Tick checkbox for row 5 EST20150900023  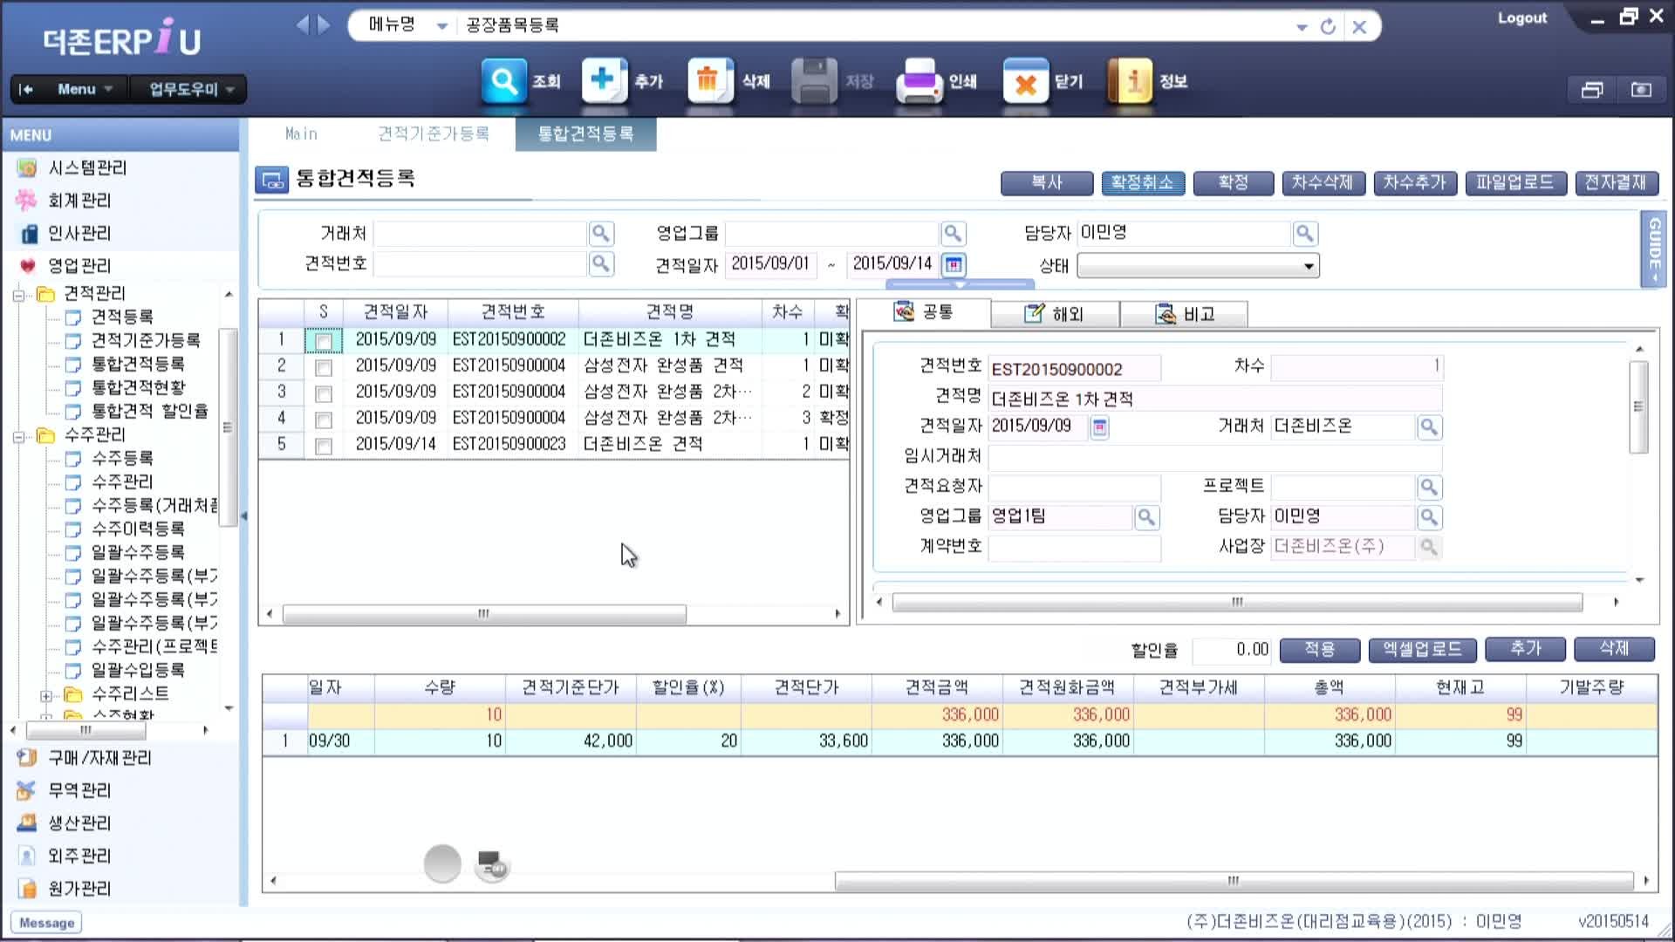(x=324, y=446)
